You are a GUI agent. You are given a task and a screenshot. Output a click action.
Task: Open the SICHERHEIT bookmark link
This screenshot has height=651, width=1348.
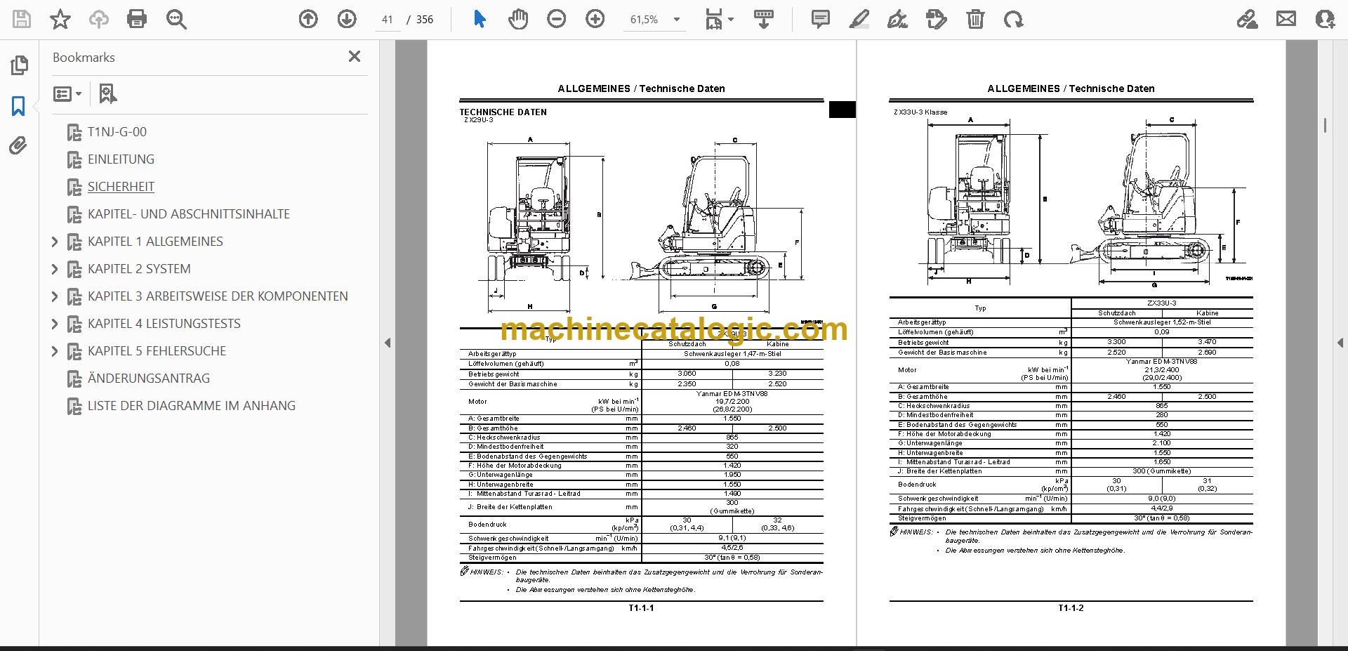[121, 187]
